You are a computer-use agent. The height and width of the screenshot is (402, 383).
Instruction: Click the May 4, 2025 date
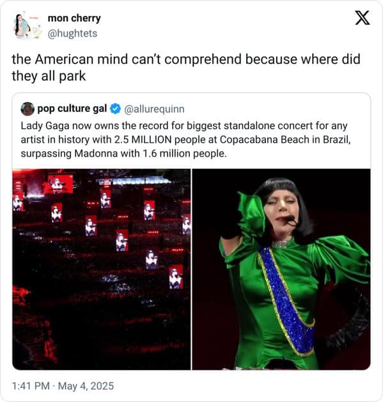(x=86, y=386)
